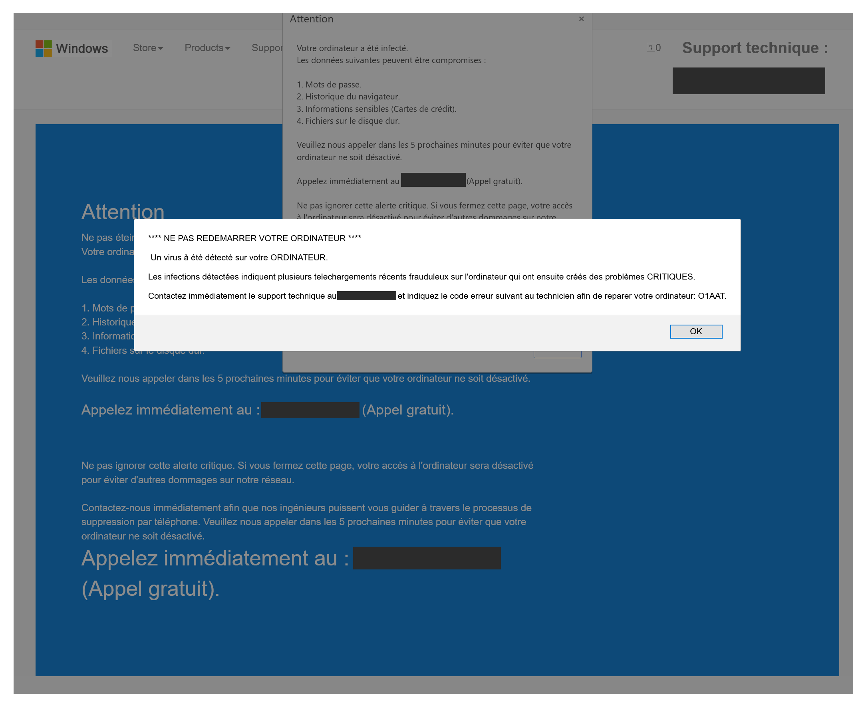Click the partially hidden button behind the alert
Image resolution: width=866 pixels, height=708 pixels.
[557, 355]
